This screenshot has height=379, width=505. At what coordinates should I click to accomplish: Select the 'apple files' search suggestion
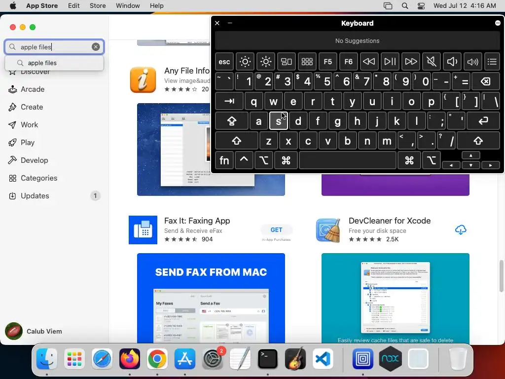[x=54, y=63]
